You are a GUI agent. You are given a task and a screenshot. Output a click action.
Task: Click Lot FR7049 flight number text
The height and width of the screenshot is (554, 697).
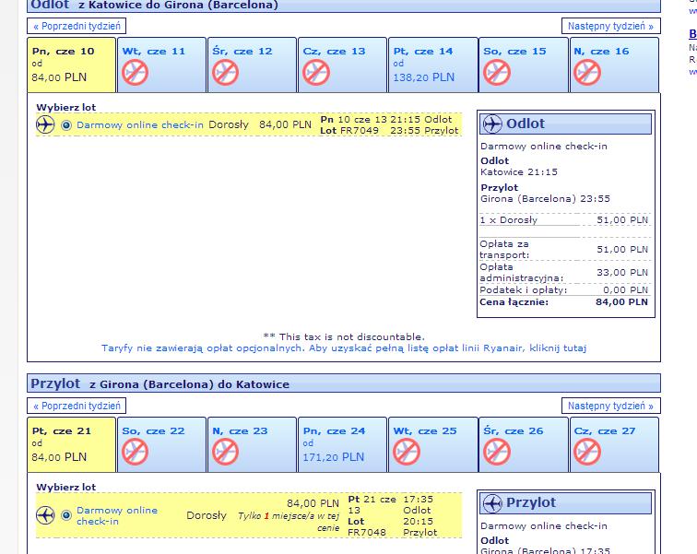(x=349, y=131)
